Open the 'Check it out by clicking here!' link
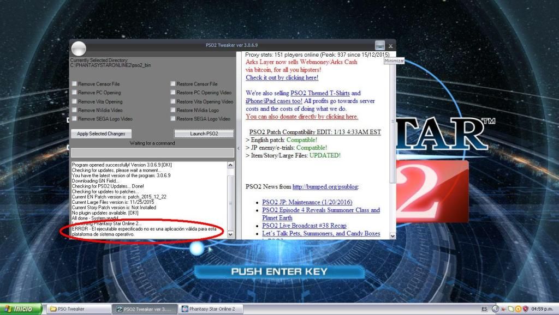 coord(282,77)
